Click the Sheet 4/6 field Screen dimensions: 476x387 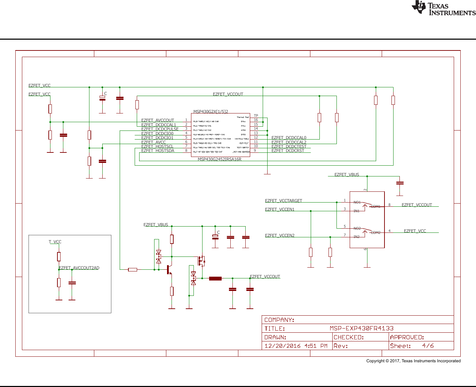click(412, 346)
